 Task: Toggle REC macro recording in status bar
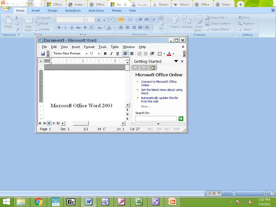150,129
